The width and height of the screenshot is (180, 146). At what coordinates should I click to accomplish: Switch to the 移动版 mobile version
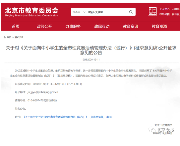(176, 14)
